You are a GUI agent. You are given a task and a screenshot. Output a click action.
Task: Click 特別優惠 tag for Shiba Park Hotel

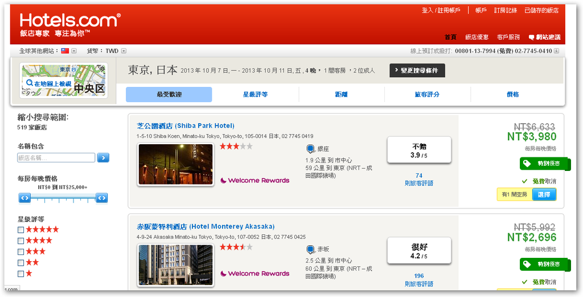click(545, 164)
